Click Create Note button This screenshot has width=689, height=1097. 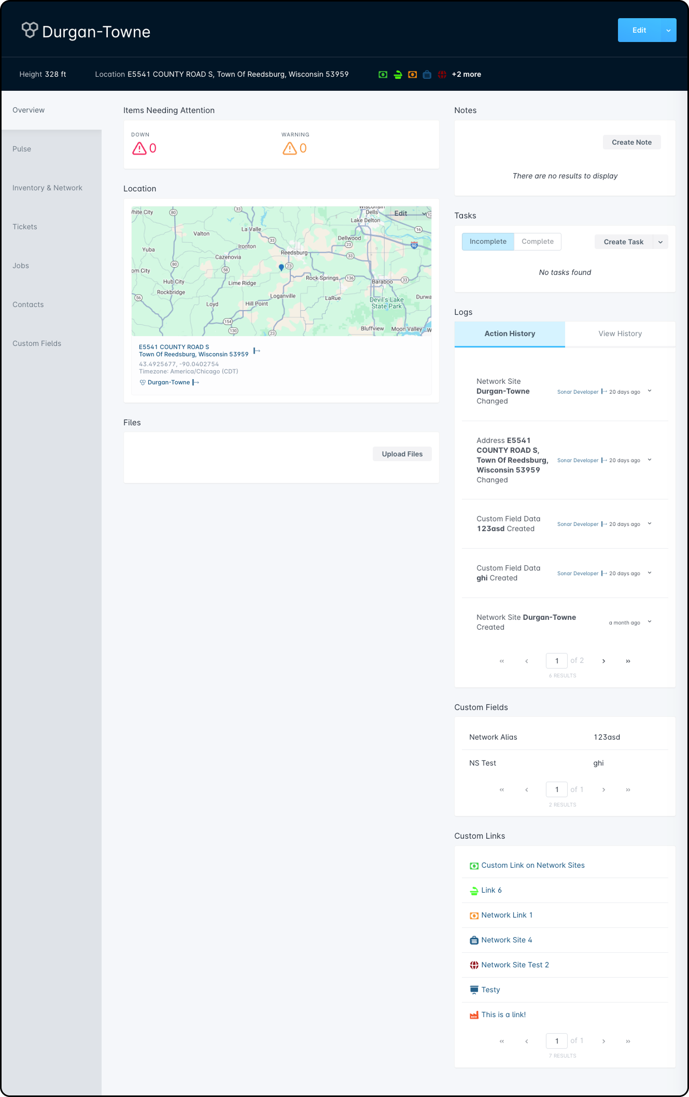(631, 143)
